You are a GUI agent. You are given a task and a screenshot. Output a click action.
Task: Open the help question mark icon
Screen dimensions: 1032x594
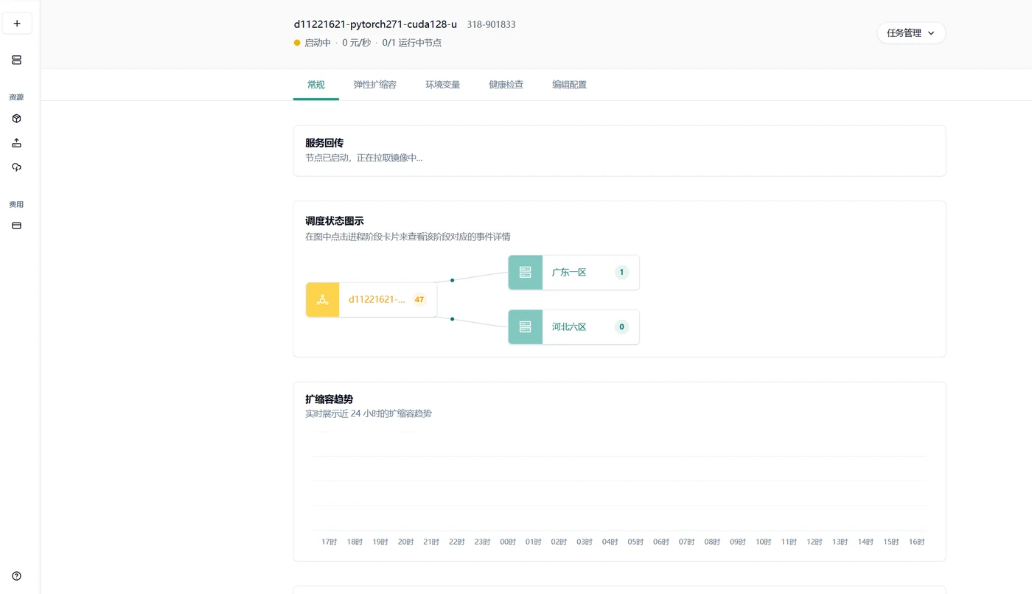coord(17,576)
